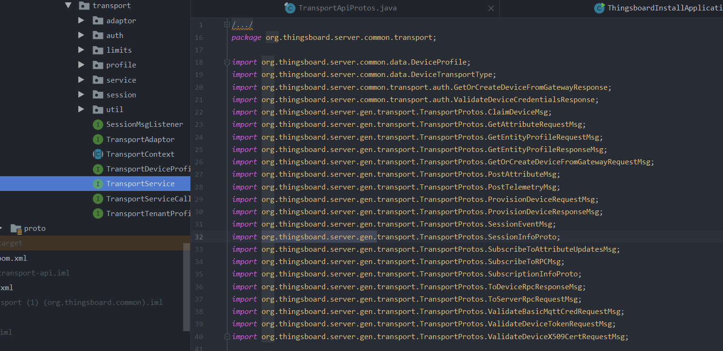The height and width of the screenshot is (351, 723).
Task: Click the service folder icon
Action: point(98,80)
